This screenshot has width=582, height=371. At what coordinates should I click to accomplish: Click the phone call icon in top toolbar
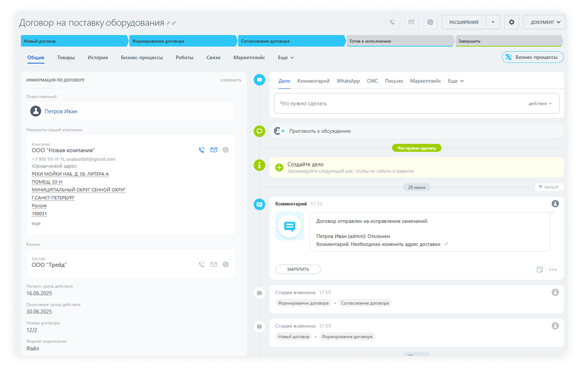pos(392,22)
